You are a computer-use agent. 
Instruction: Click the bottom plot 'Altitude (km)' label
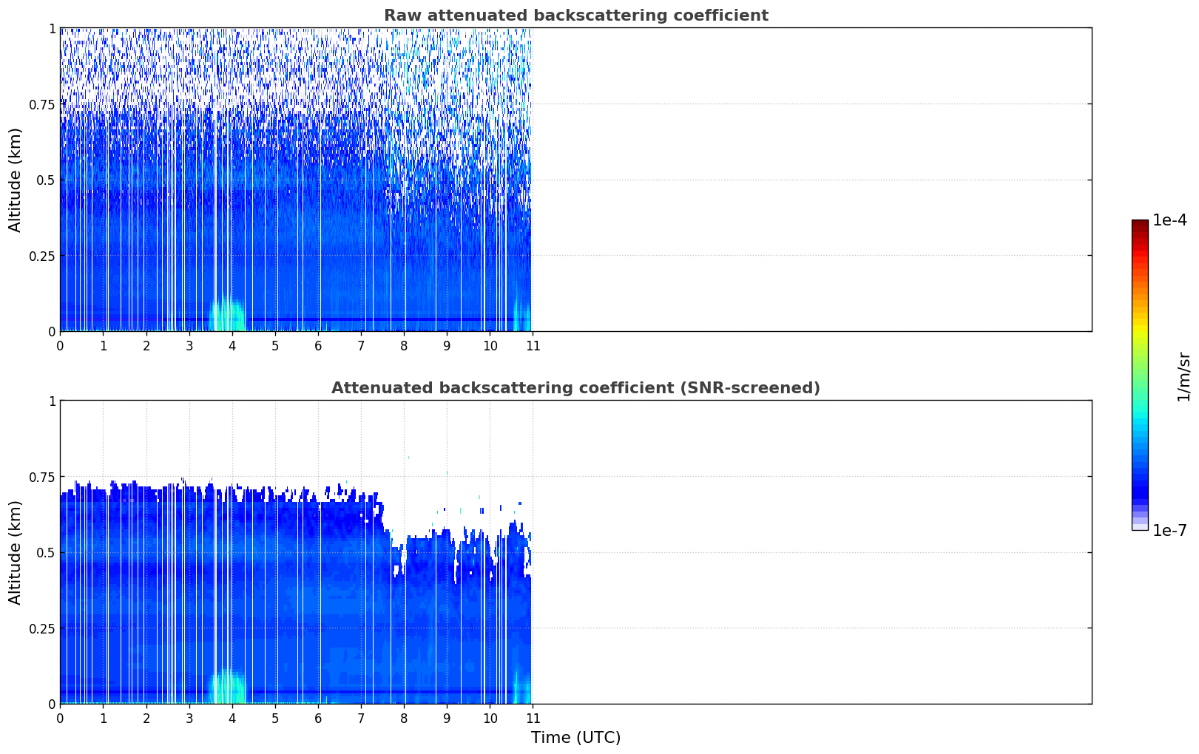(16, 552)
